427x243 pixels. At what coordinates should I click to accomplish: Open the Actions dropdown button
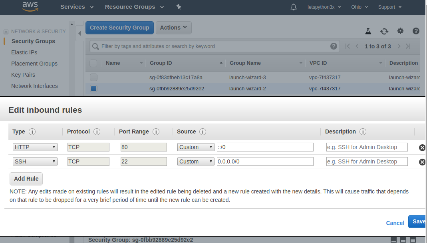(173, 28)
